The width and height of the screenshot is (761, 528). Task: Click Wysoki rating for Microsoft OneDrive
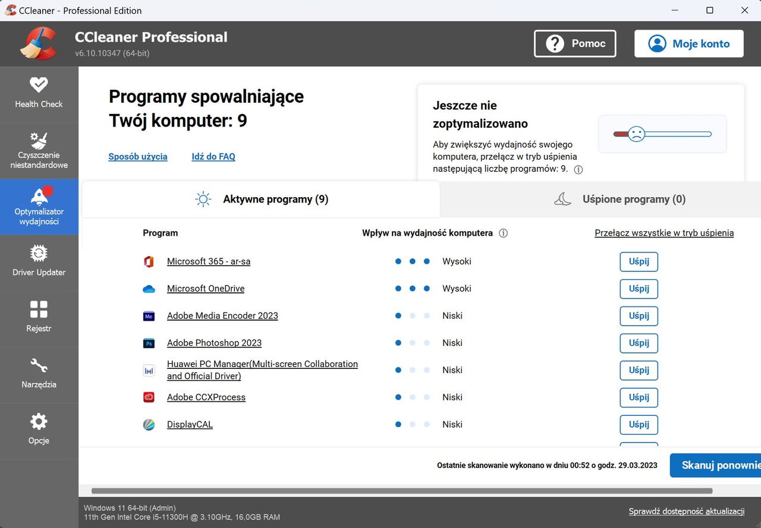(457, 289)
